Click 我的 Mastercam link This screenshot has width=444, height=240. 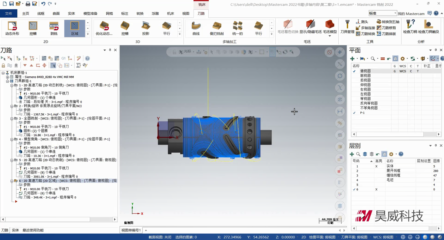point(411,14)
